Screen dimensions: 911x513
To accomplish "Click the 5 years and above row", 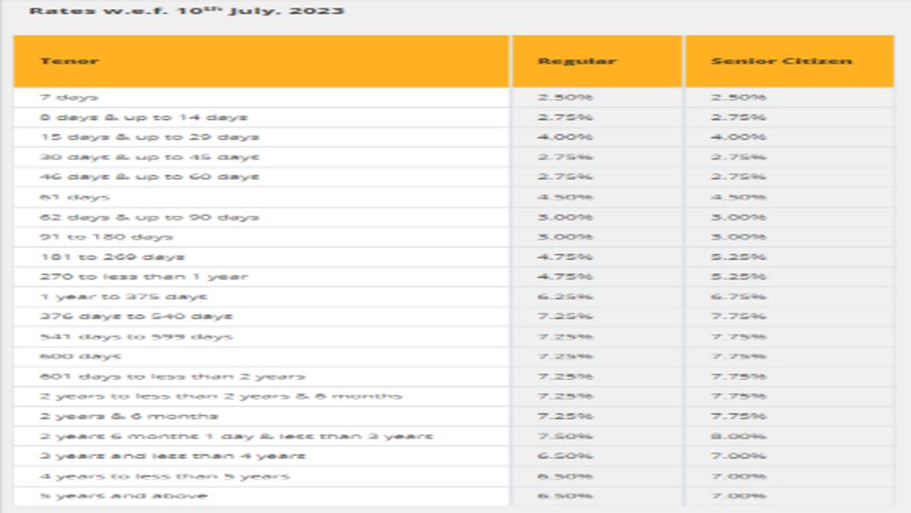I will 454,496.
